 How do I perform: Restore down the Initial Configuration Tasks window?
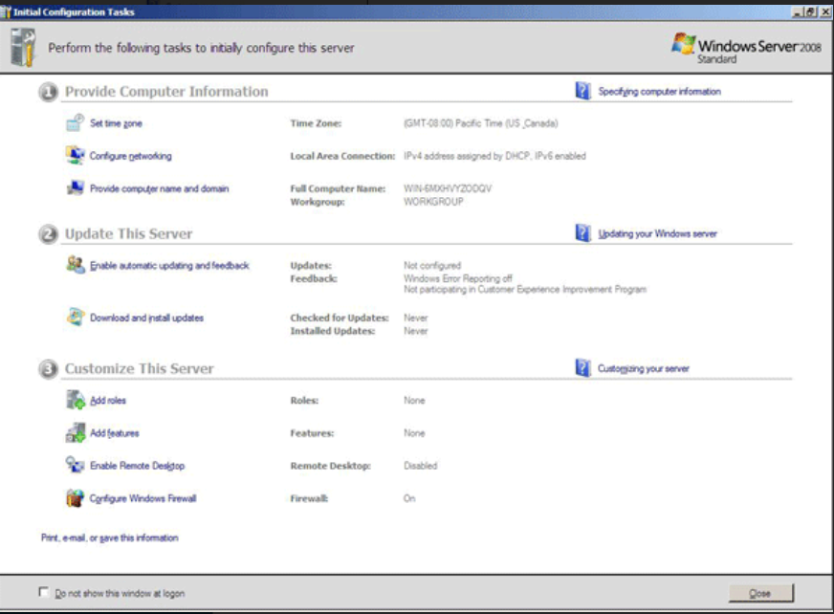pos(810,11)
